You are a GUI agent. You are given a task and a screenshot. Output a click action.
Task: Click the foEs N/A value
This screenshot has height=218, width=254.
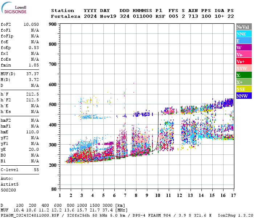[x=35, y=59]
